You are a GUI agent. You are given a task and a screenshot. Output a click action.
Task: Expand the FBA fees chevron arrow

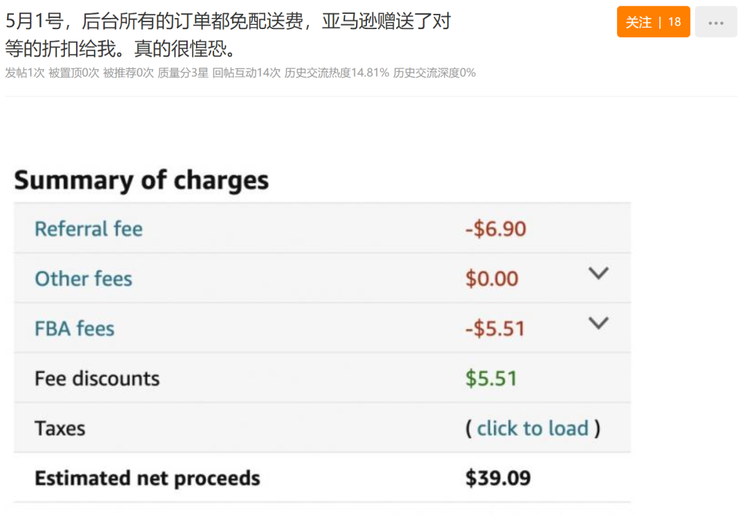pos(598,323)
